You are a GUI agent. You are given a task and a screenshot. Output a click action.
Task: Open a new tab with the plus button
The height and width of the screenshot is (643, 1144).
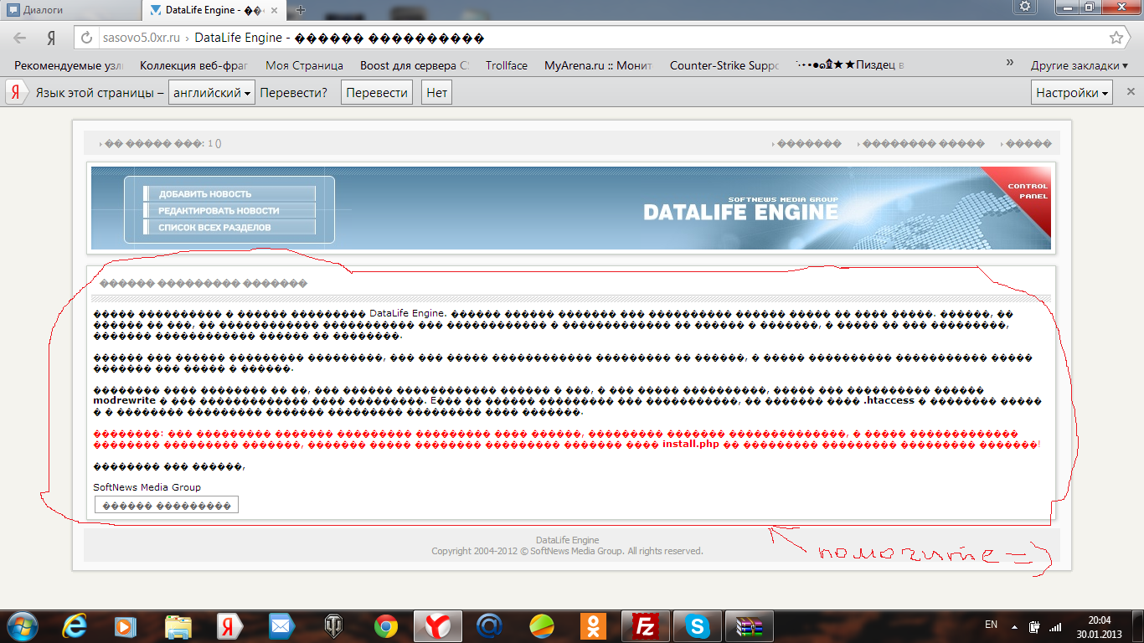[x=301, y=10]
